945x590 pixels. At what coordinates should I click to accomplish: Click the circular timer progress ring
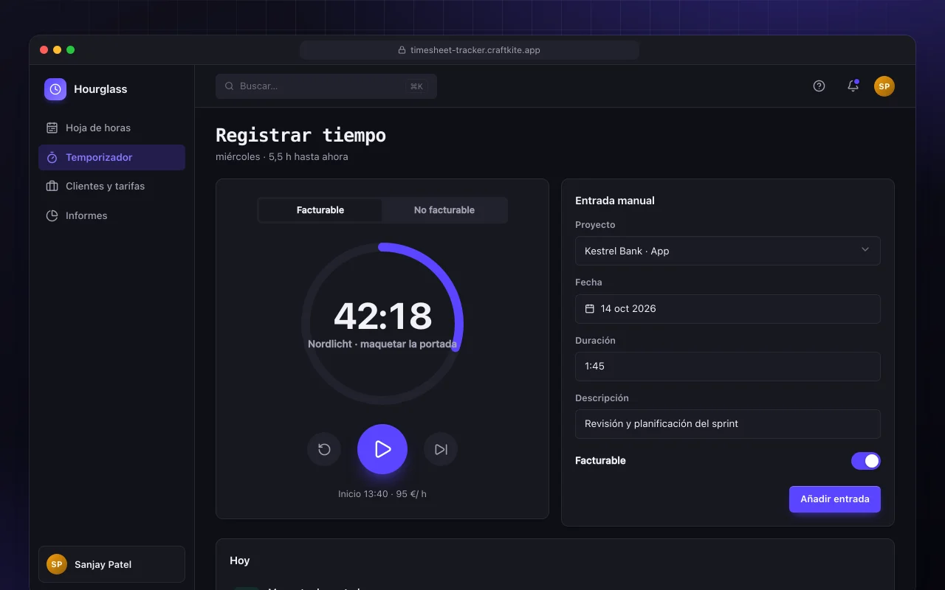point(382,324)
